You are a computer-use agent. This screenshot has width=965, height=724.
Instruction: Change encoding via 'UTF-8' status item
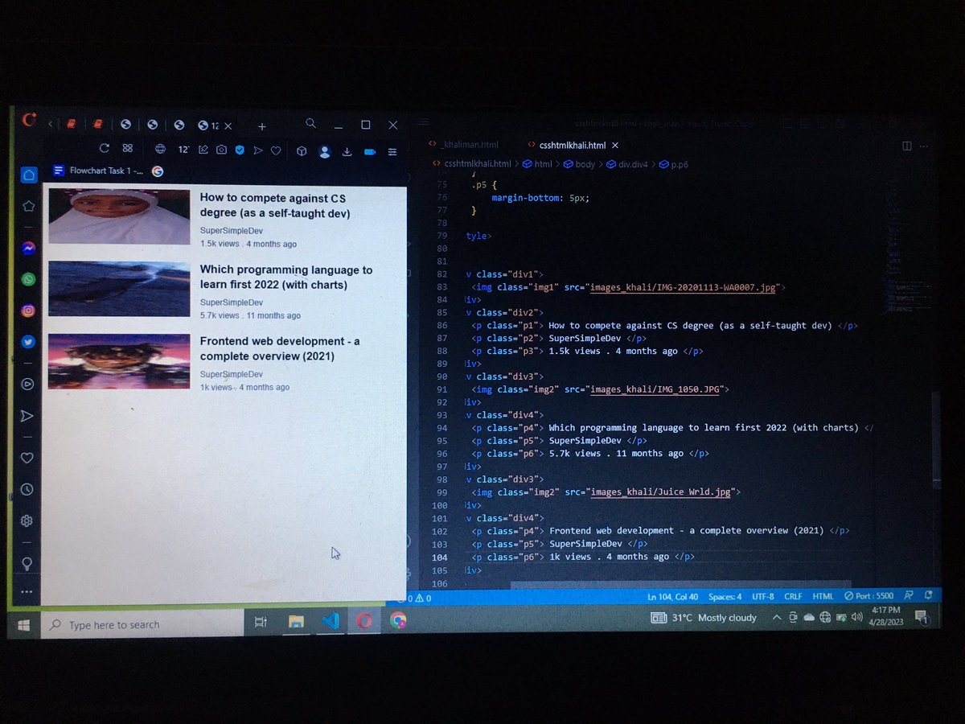763,597
